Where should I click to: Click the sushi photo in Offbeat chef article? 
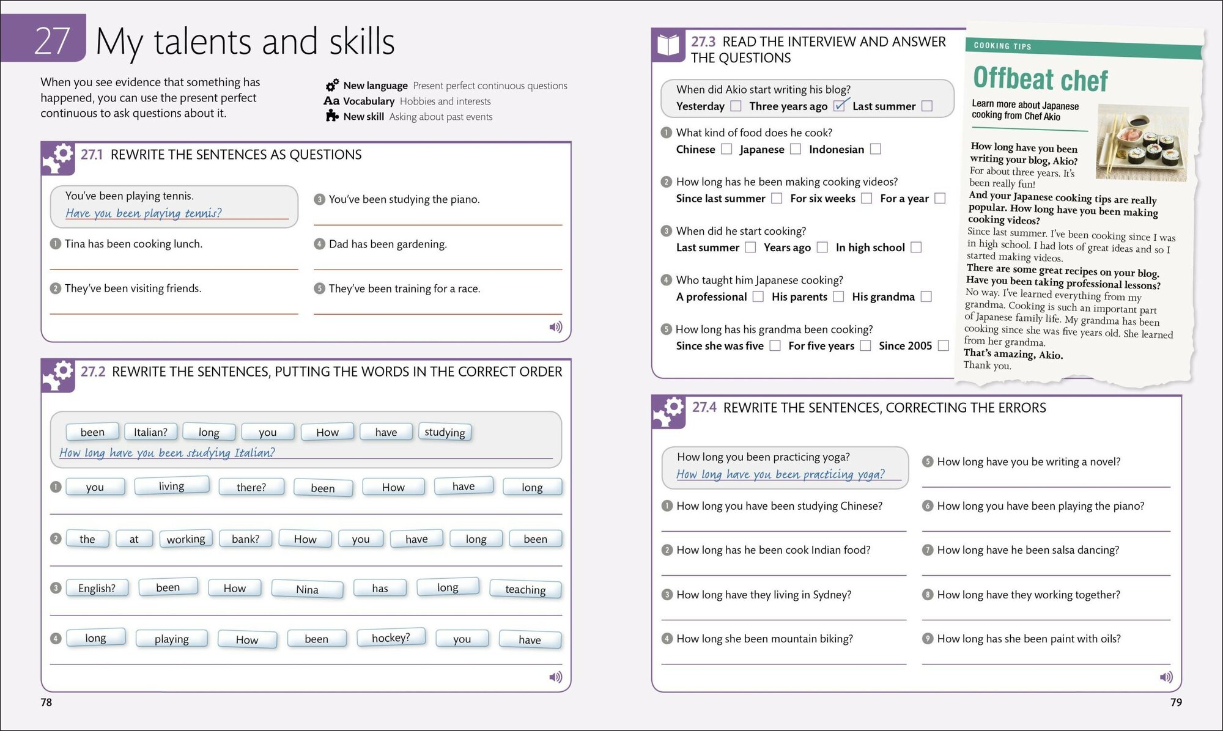coord(1141,143)
